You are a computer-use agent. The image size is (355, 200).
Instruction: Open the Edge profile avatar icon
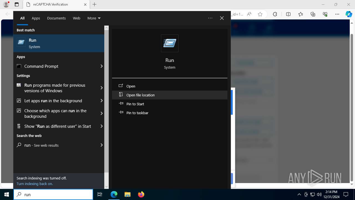coord(6,4)
